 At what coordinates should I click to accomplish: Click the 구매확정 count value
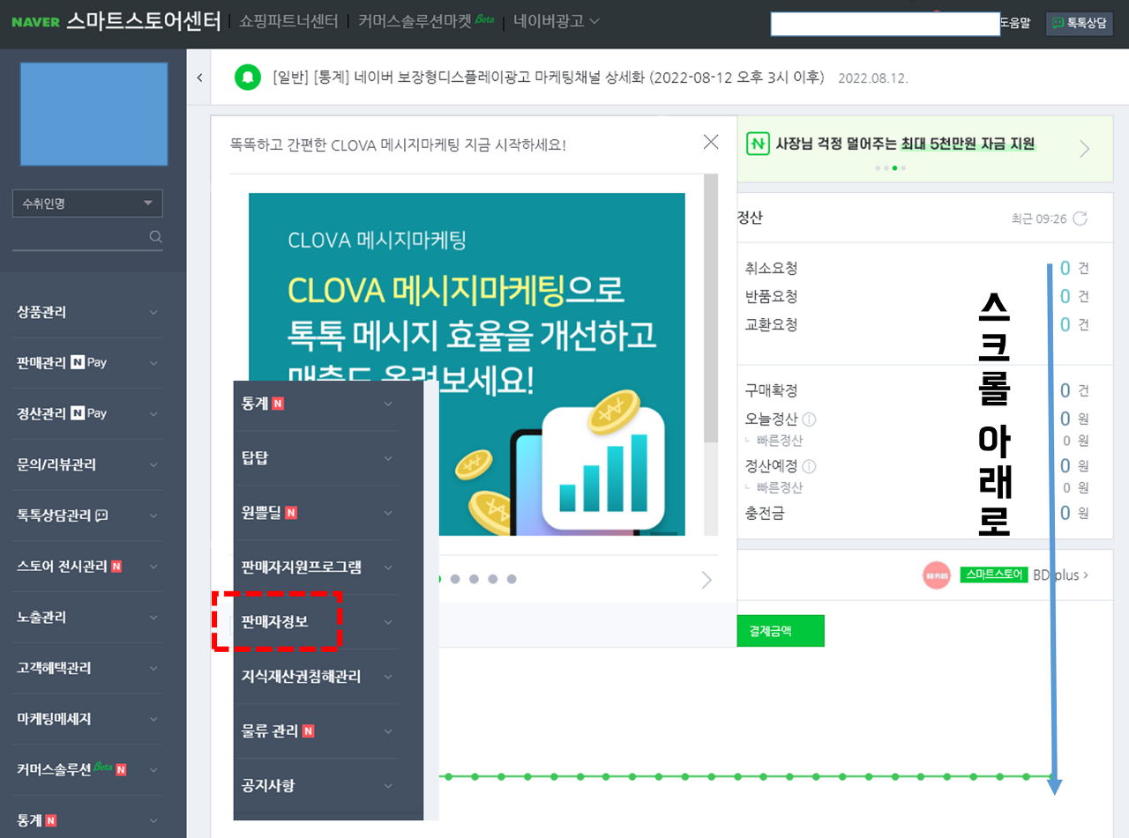(1065, 390)
